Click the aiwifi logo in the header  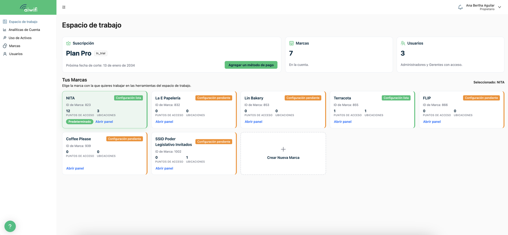click(x=28, y=8)
